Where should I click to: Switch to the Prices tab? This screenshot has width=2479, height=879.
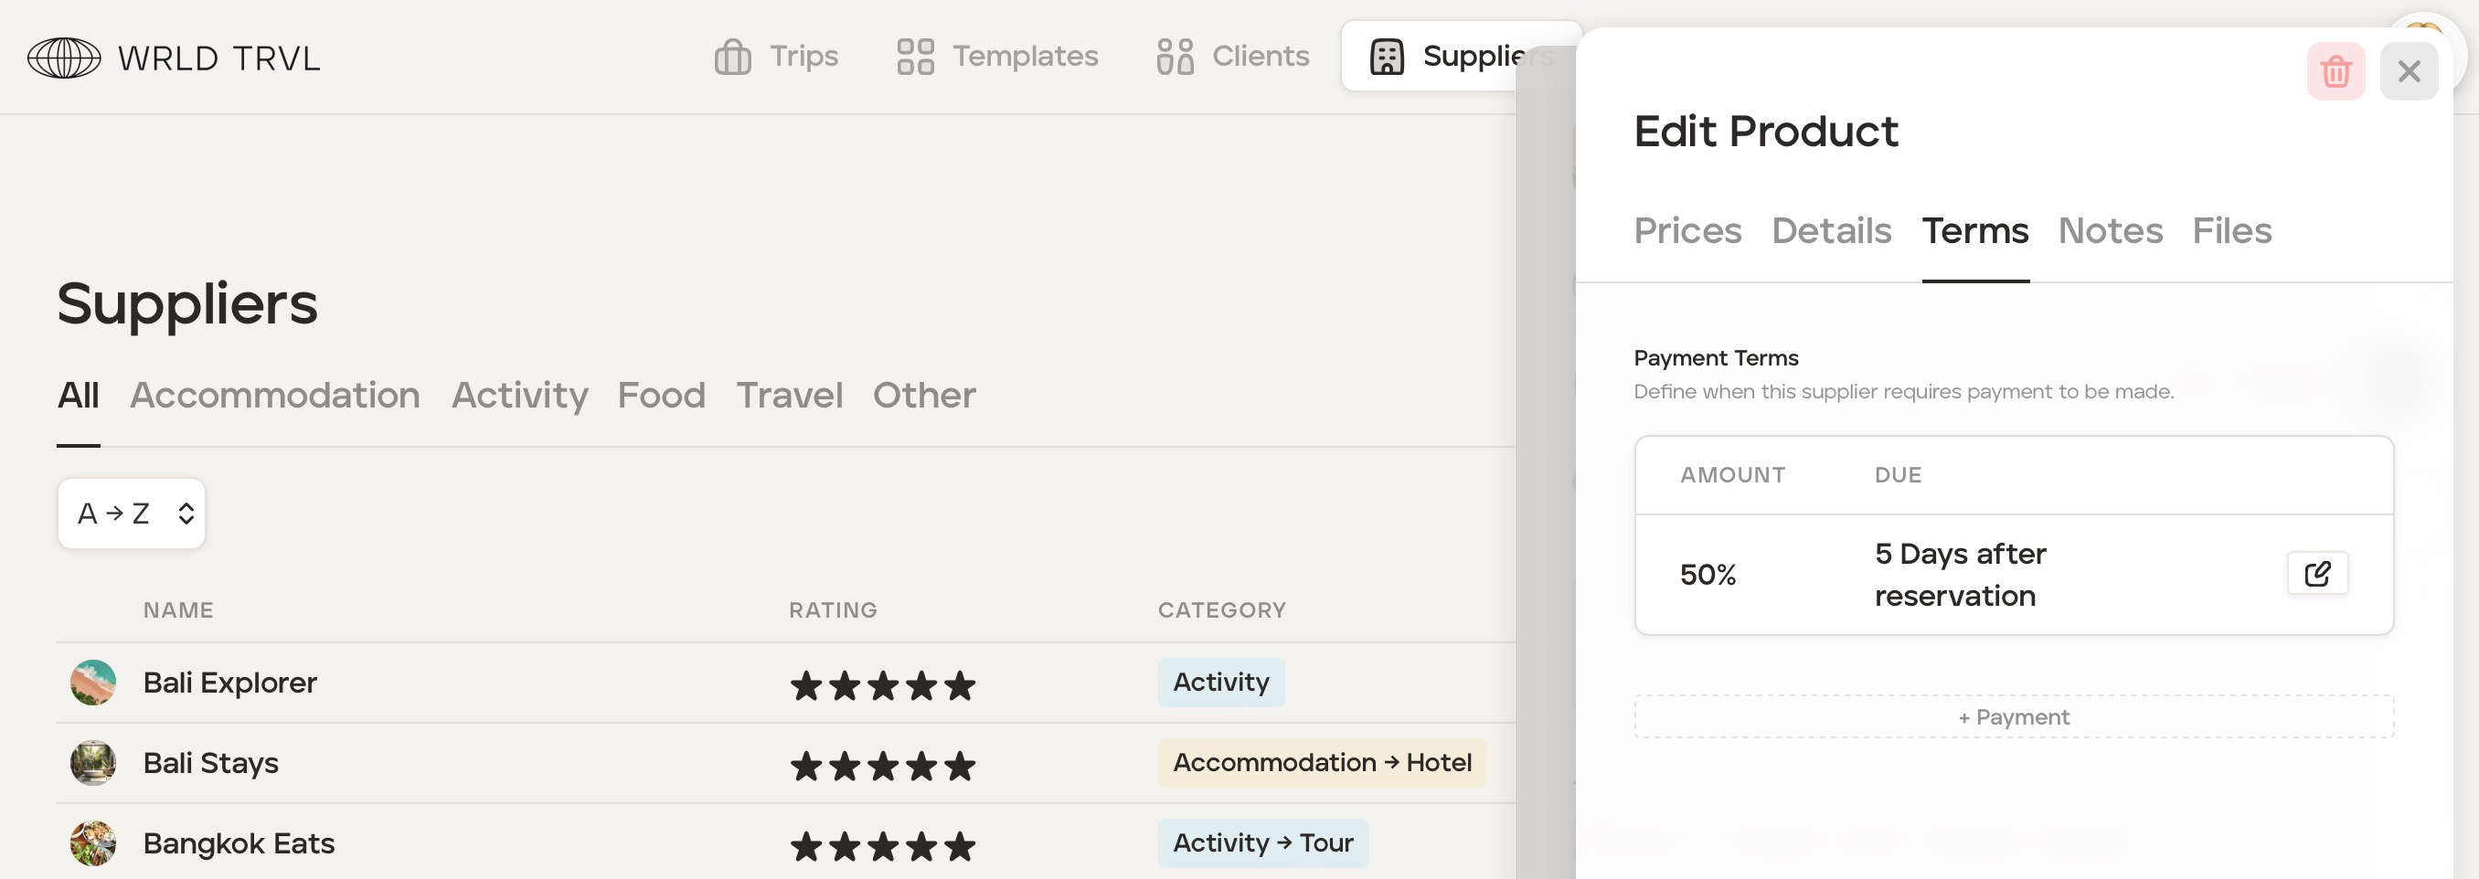pyautogui.click(x=1687, y=231)
